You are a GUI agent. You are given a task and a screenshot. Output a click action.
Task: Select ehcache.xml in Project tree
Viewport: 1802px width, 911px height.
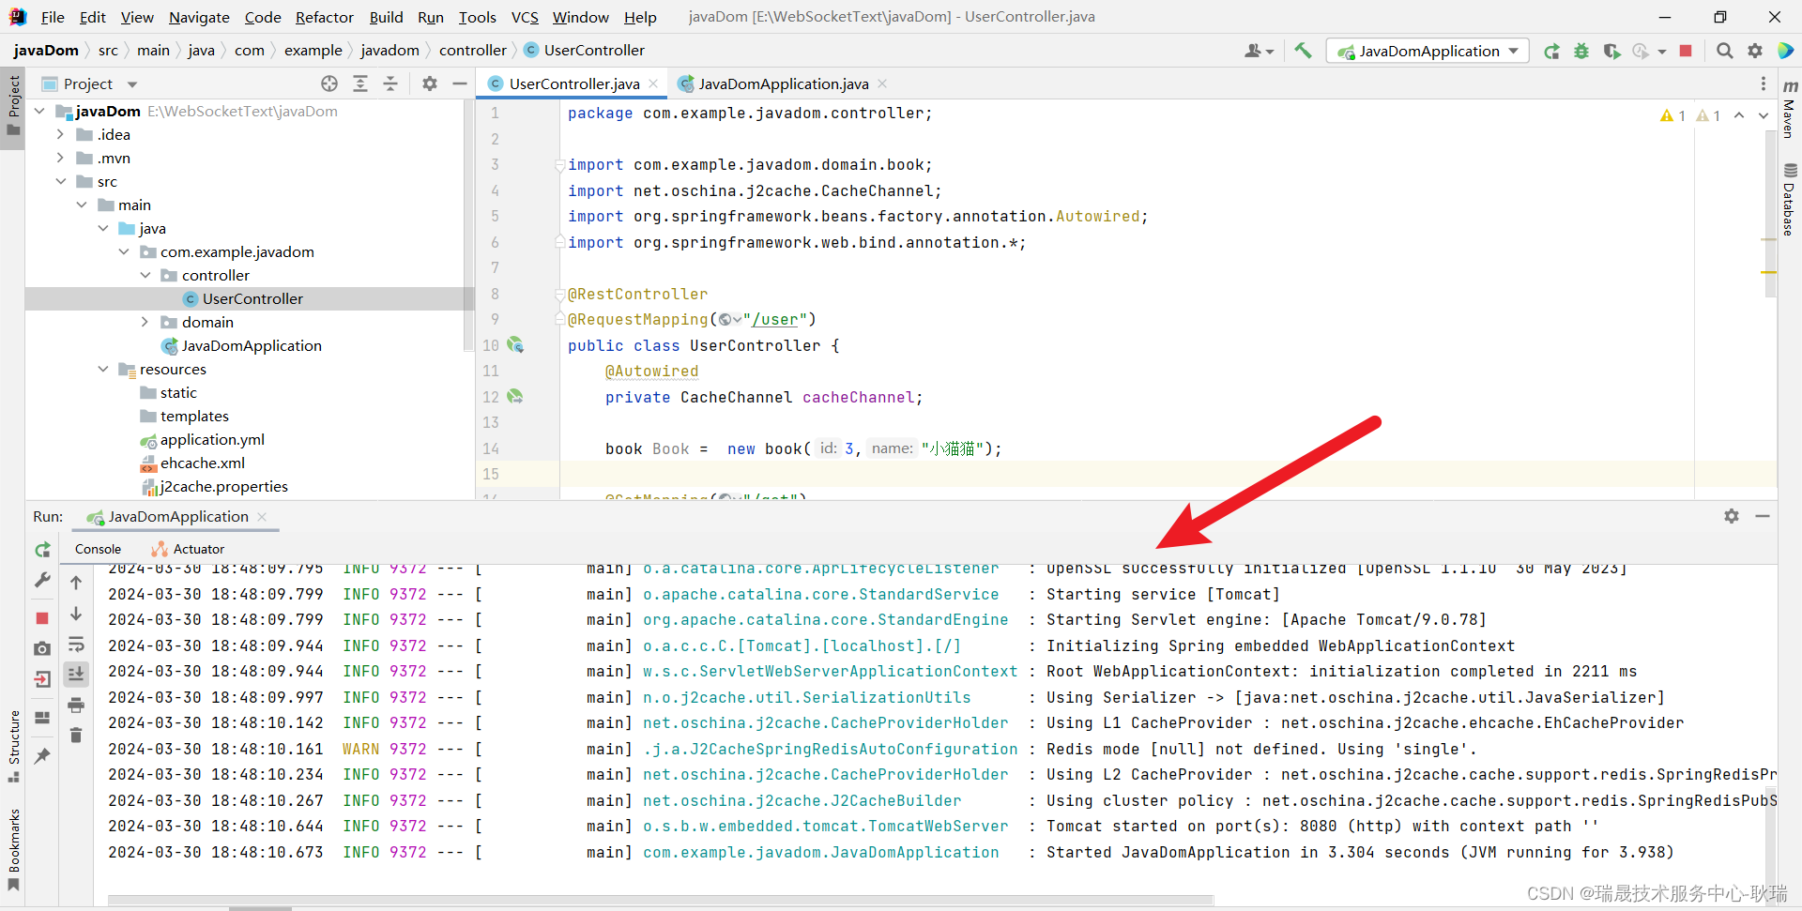point(202,463)
